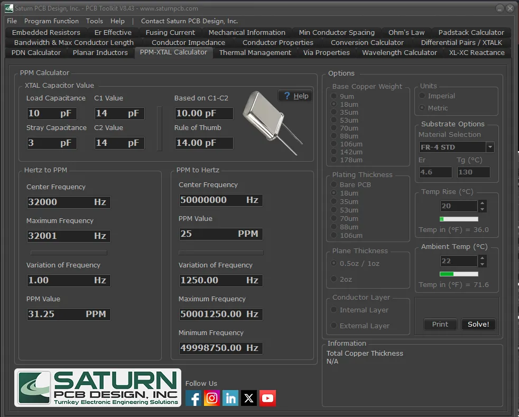Click the Maximum Frequency 32001 Hz field
This screenshot has width=519, height=417.
click(69, 236)
